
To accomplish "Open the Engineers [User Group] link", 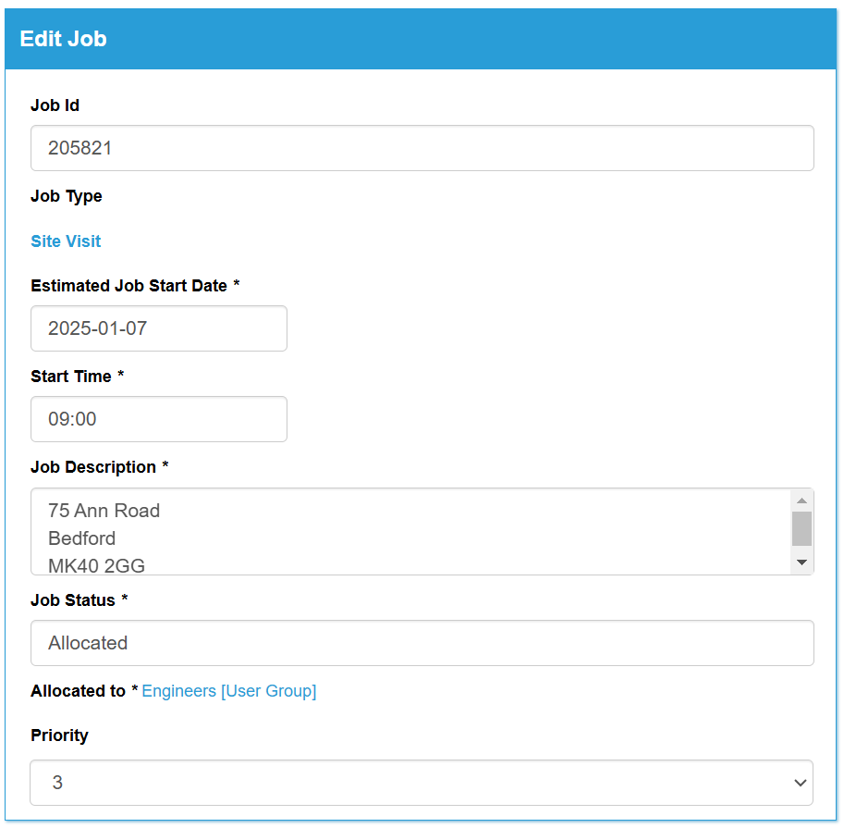I will click(x=228, y=691).
